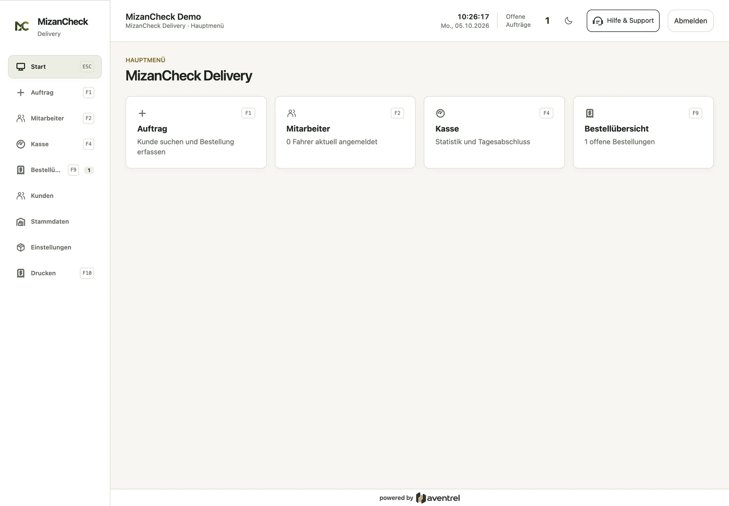This screenshot has width=729, height=506.
Task: Open the Auftrag card heading
Action: (152, 129)
